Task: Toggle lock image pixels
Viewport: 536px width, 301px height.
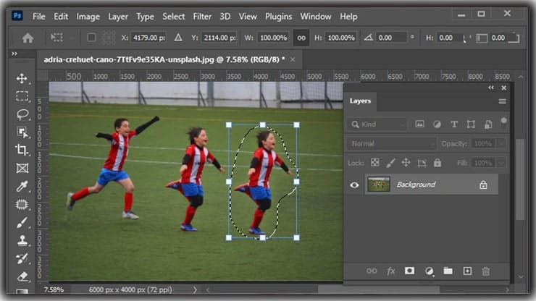Action: [x=390, y=163]
